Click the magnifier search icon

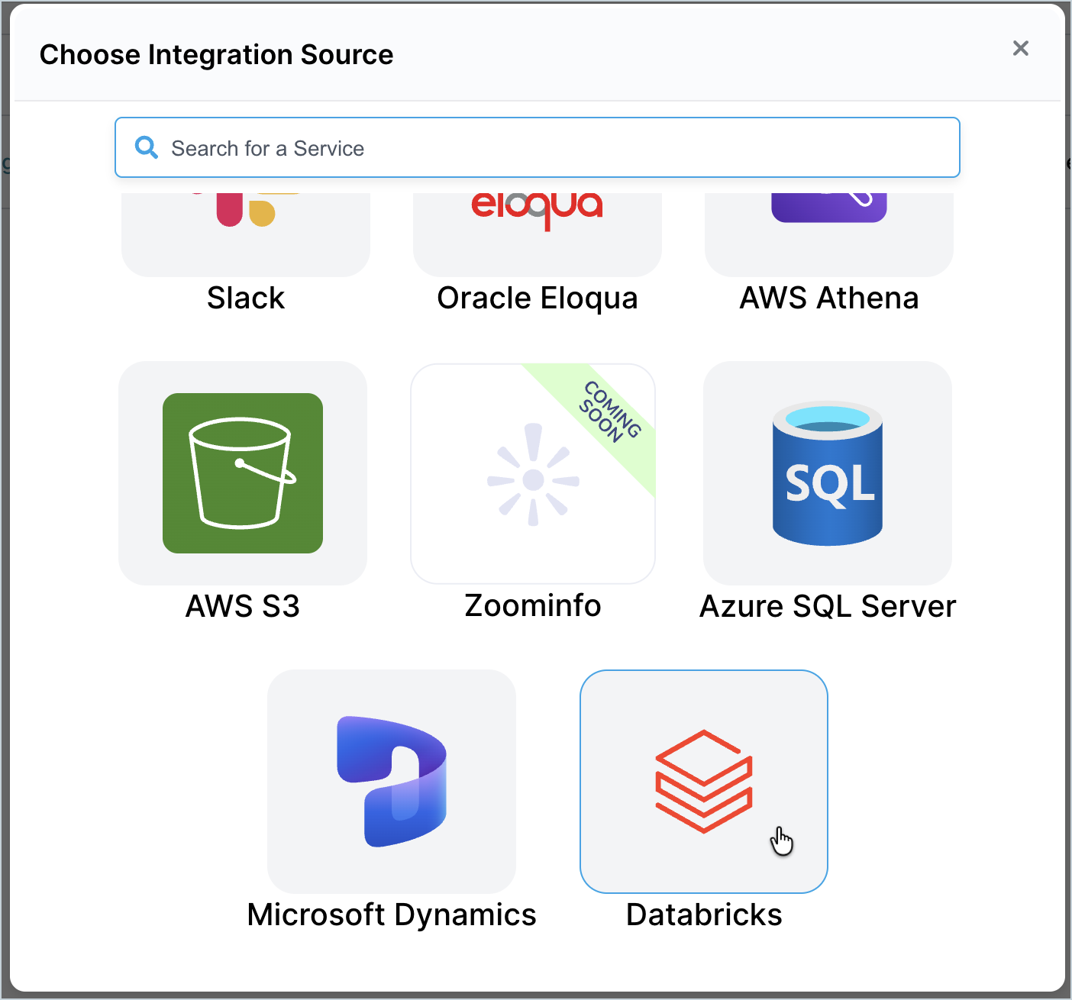pos(147,147)
